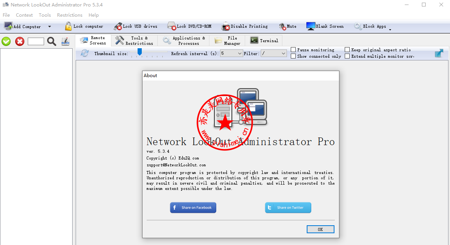Click the Share on Facebook button
450x245 pixels.
[193, 207]
